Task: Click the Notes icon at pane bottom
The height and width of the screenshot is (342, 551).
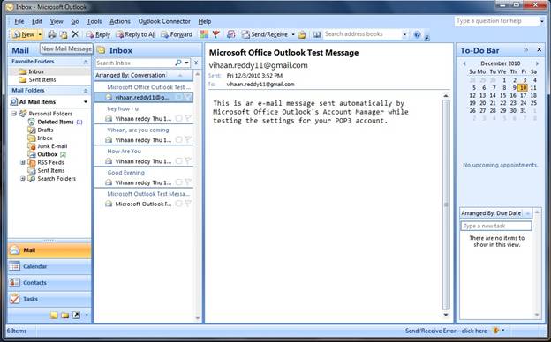Action: tap(54, 315)
